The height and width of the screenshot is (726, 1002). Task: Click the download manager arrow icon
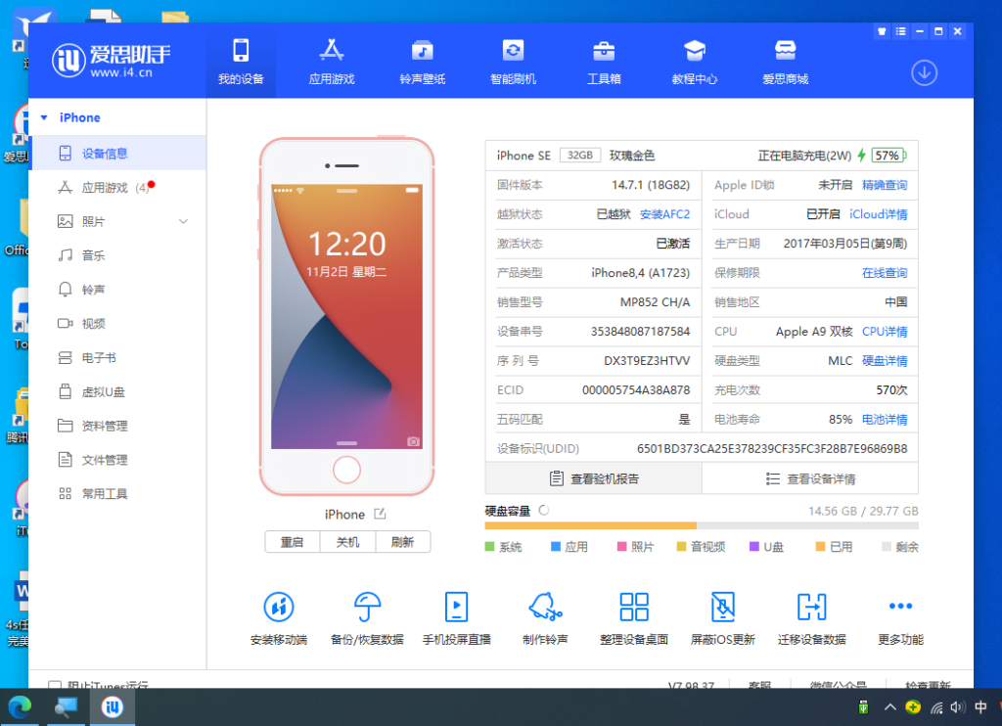click(x=924, y=72)
